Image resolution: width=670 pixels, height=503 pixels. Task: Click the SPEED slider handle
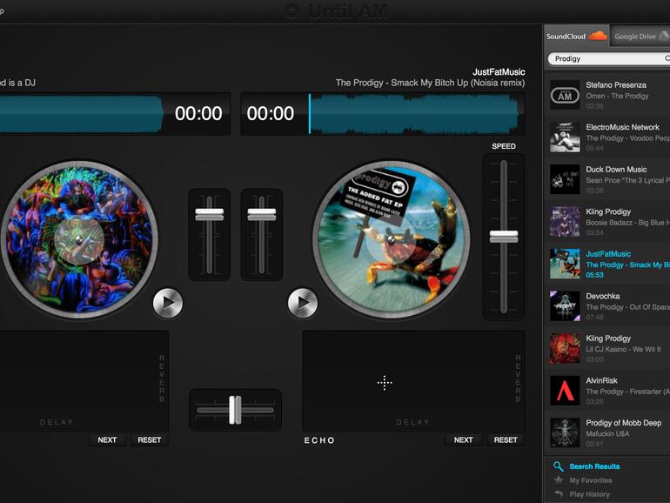(x=504, y=236)
